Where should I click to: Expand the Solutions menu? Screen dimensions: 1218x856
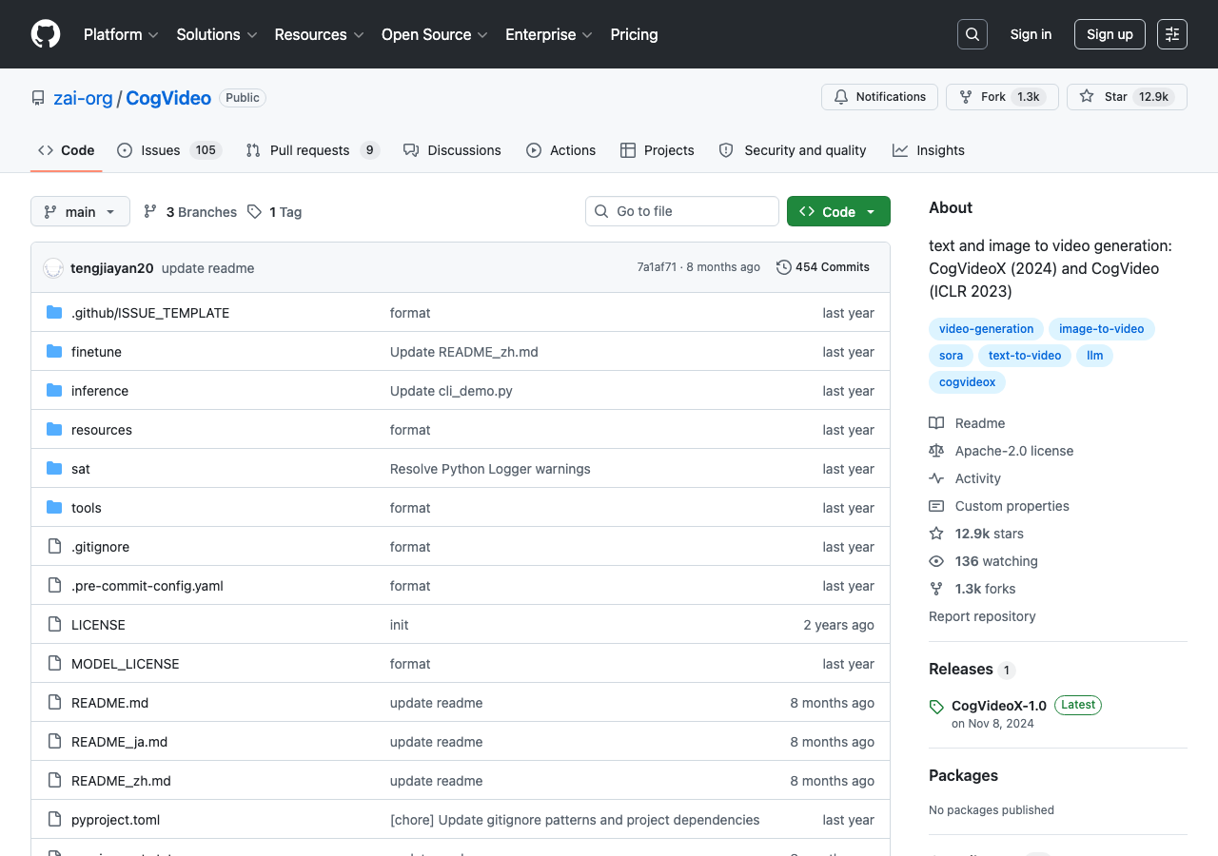click(217, 34)
